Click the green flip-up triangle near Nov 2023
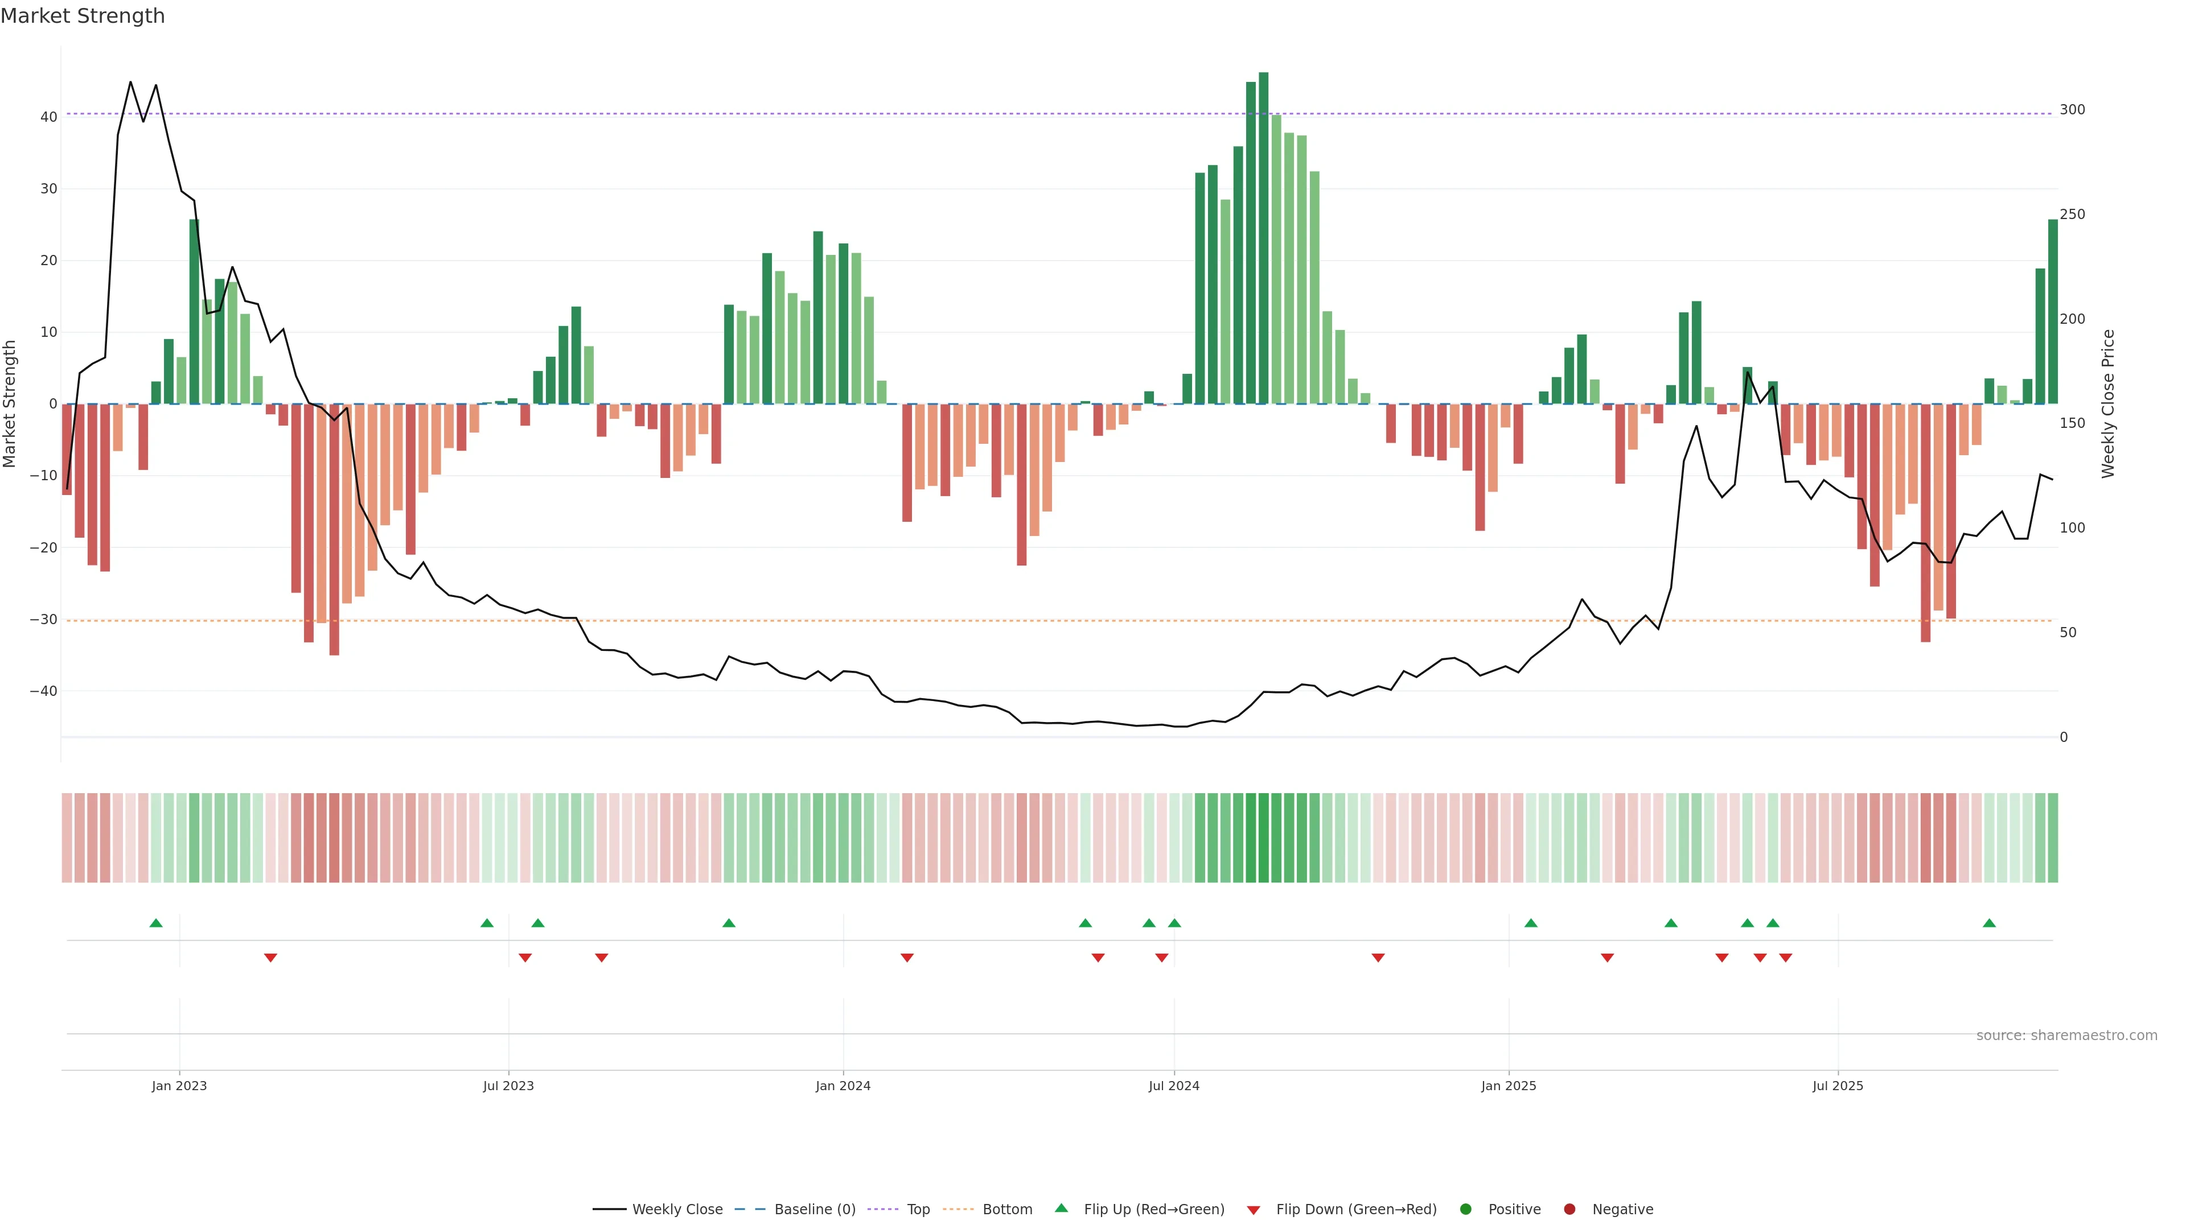 point(729,923)
